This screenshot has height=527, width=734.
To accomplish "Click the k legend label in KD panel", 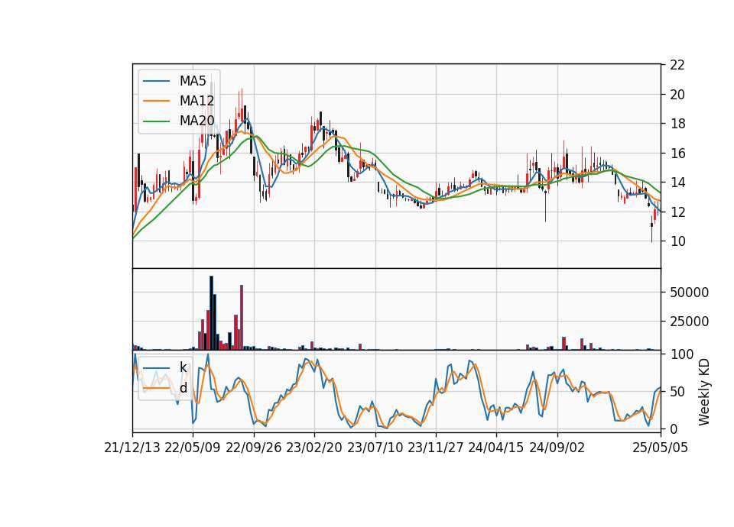I will click(183, 367).
